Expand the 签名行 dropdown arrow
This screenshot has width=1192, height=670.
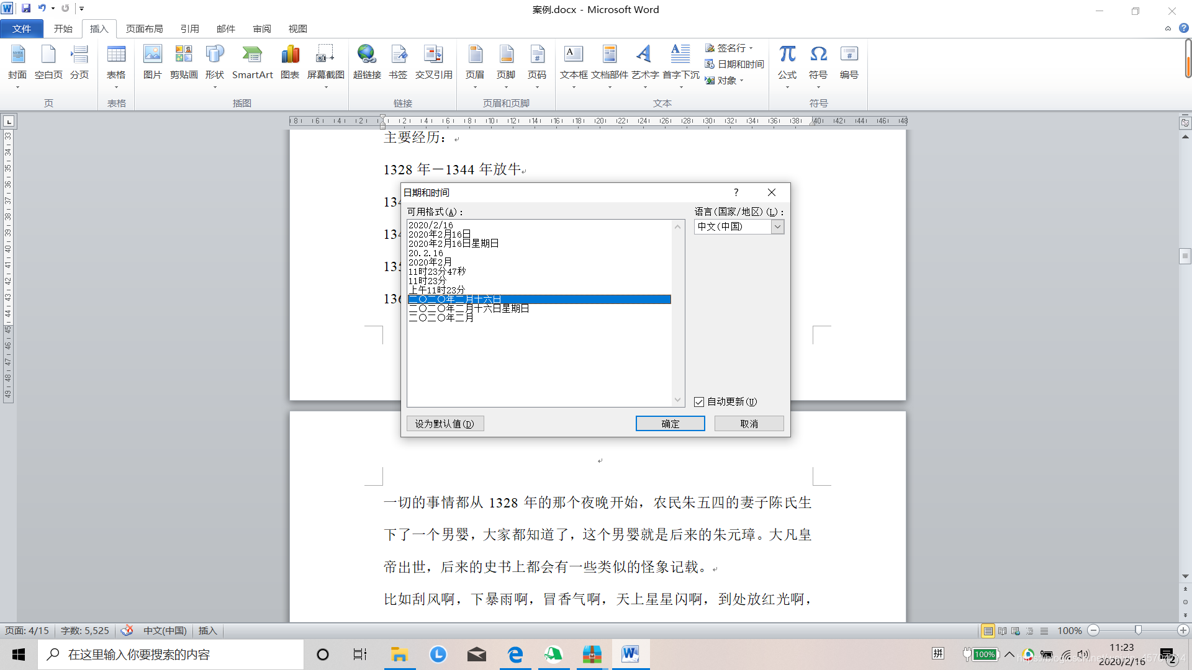click(x=751, y=48)
